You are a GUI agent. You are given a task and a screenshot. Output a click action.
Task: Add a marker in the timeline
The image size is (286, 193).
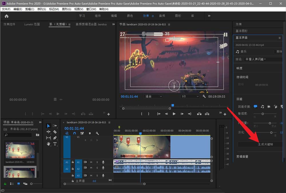pyautogui.click(x=90, y=133)
